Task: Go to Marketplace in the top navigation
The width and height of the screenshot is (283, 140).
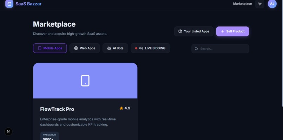Action: point(242,4)
